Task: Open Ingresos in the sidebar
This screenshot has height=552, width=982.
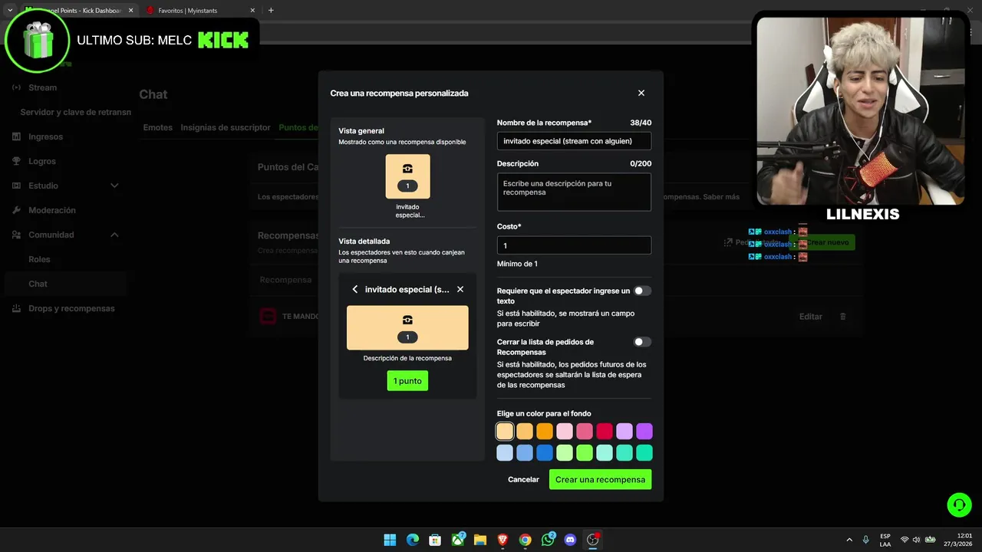Action: [45, 136]
